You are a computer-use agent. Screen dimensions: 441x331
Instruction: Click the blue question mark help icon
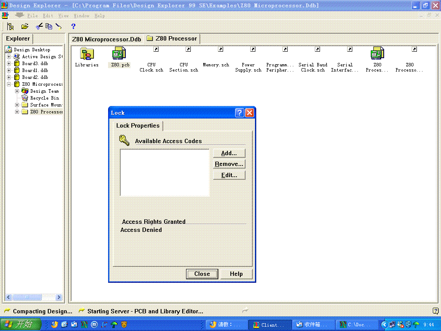coord(73,26)
